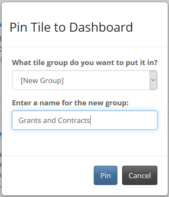
Task: Expand the chevron arrow on group selector
Action: pyautogui.click(x=153, y=80)
